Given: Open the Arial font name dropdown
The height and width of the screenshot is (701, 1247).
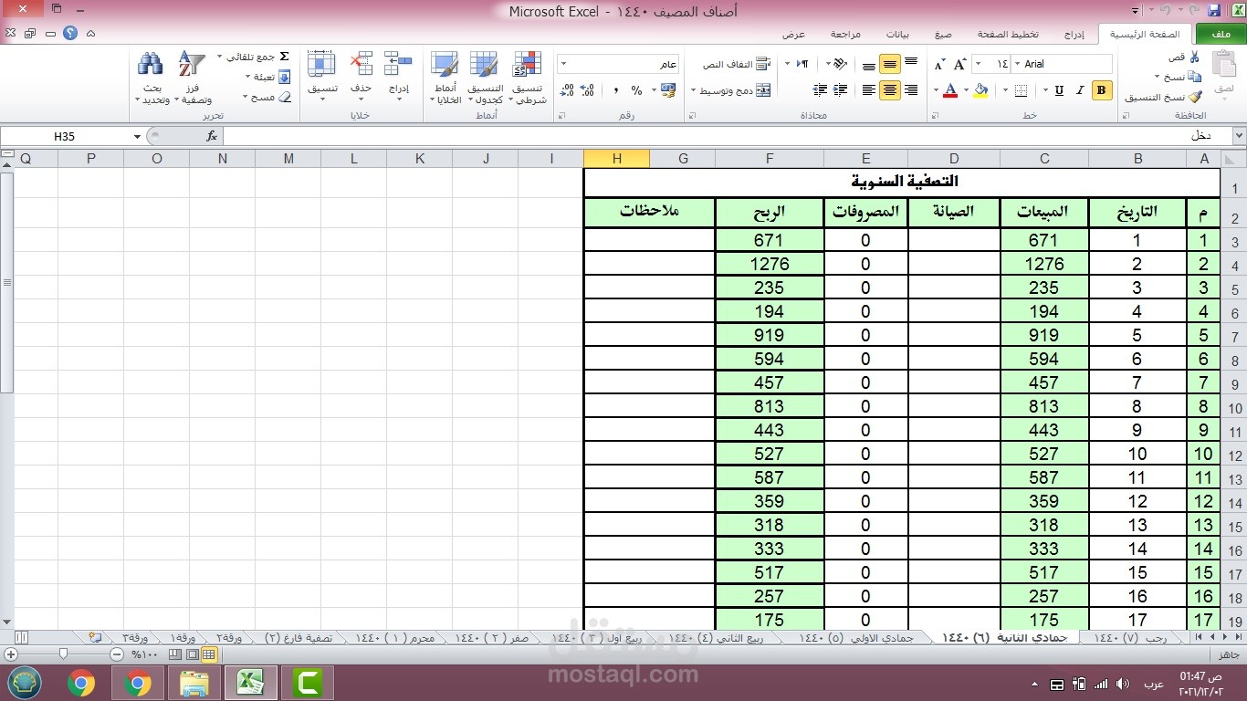Looking at the screenshot, I should [1018, 64].
